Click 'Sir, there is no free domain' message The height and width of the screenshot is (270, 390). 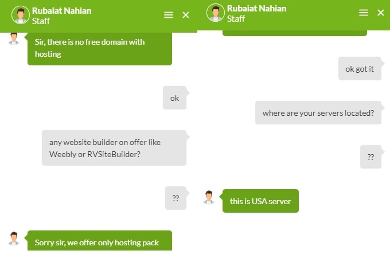pos(99,49)
